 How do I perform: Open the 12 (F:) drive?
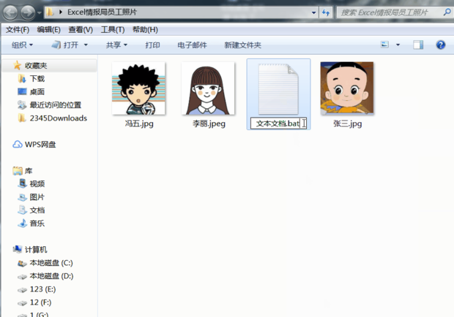(40, 302)
